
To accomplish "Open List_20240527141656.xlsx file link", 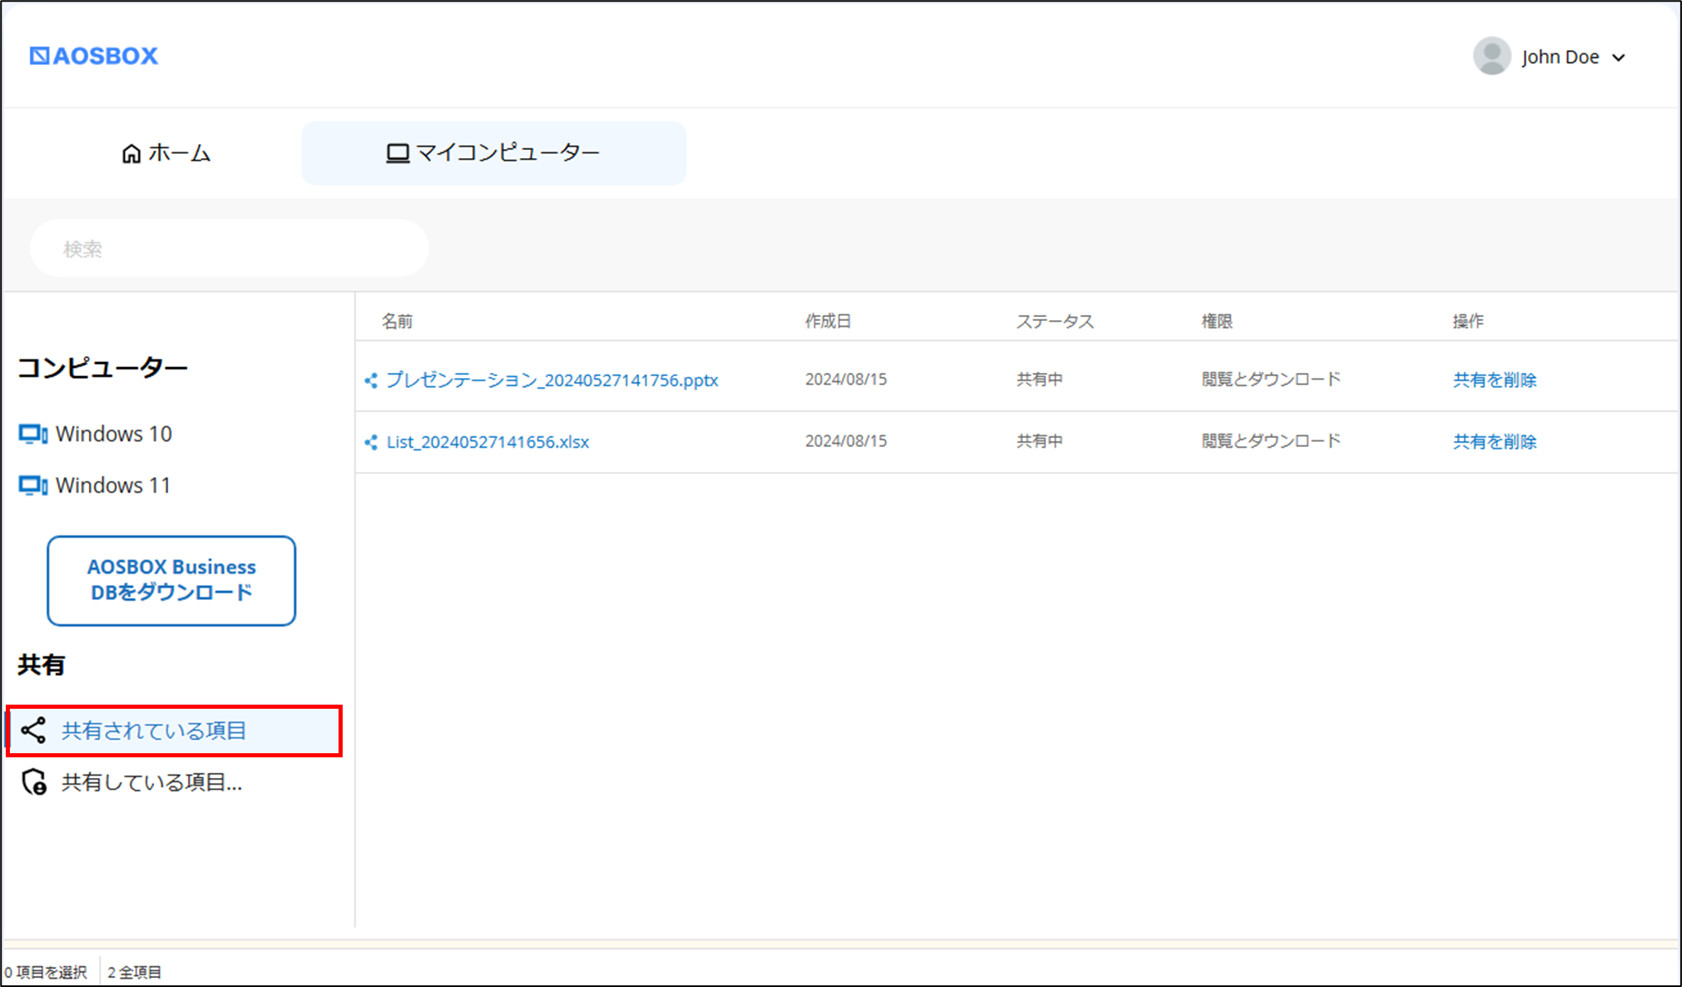I will click(488, 442).
